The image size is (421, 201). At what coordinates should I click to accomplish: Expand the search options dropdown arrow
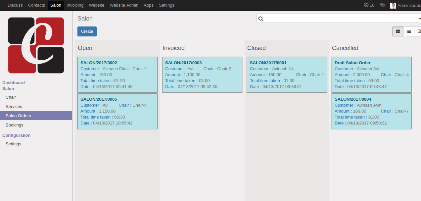pyautogui.click(x=419, y=19)
